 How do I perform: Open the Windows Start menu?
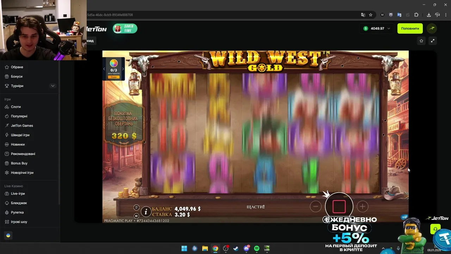[x=184, y=248]
